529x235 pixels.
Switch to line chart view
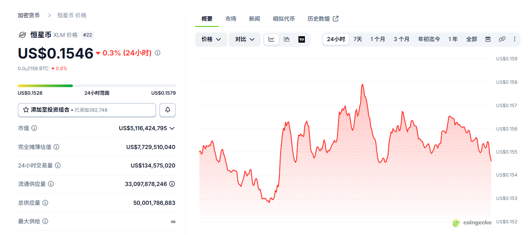pos(271,39)
